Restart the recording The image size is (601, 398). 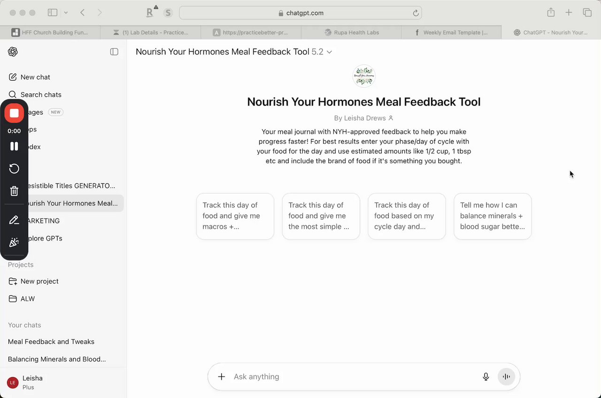coord(14,168)
